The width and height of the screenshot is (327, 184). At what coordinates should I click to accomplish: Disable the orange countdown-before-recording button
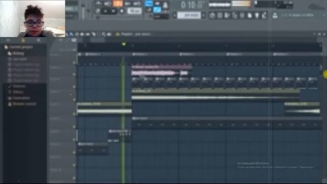[118, 4]
